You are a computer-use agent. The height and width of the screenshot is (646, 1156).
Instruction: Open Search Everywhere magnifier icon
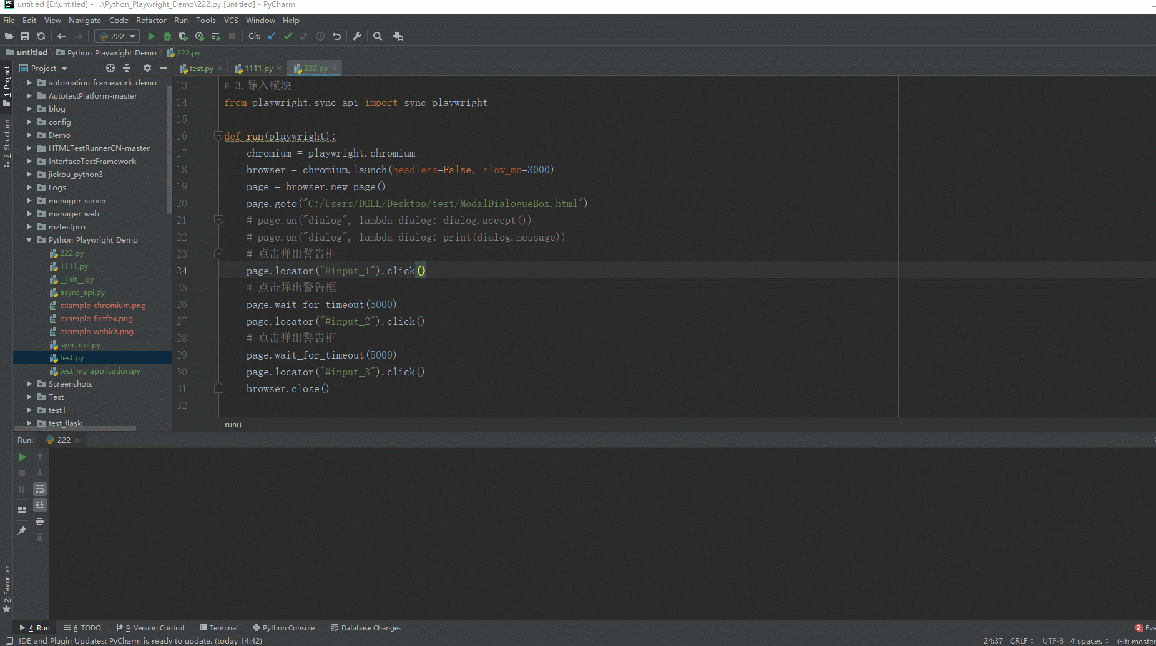click(x=378, y=36)
